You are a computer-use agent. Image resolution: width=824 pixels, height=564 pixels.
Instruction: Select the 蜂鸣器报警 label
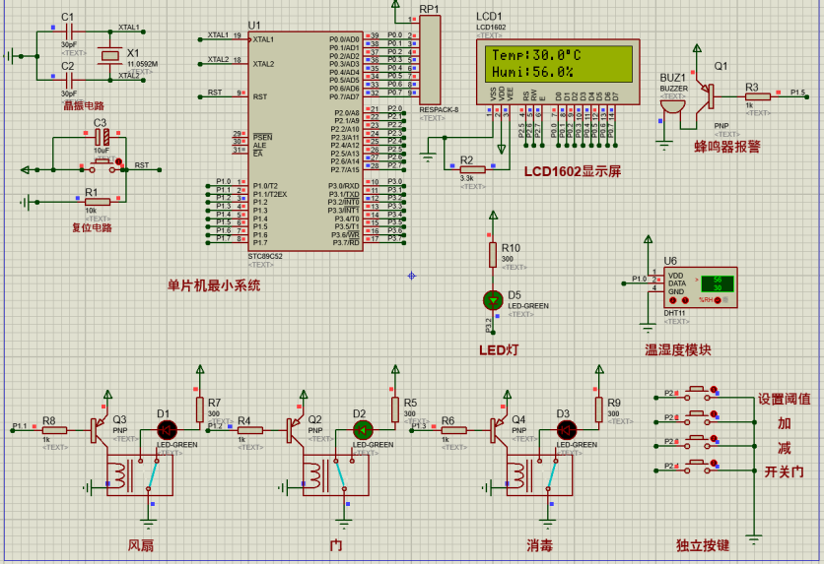coord(727,147)
